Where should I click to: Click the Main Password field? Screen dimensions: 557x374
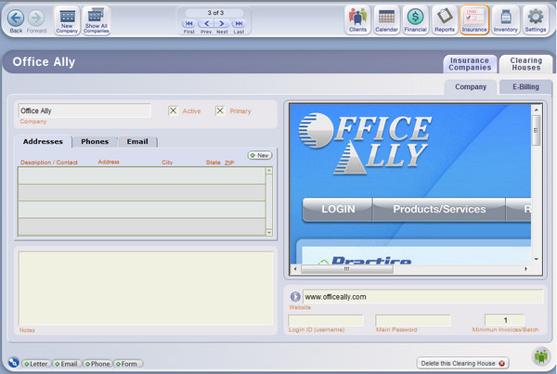tap(413, 320)
